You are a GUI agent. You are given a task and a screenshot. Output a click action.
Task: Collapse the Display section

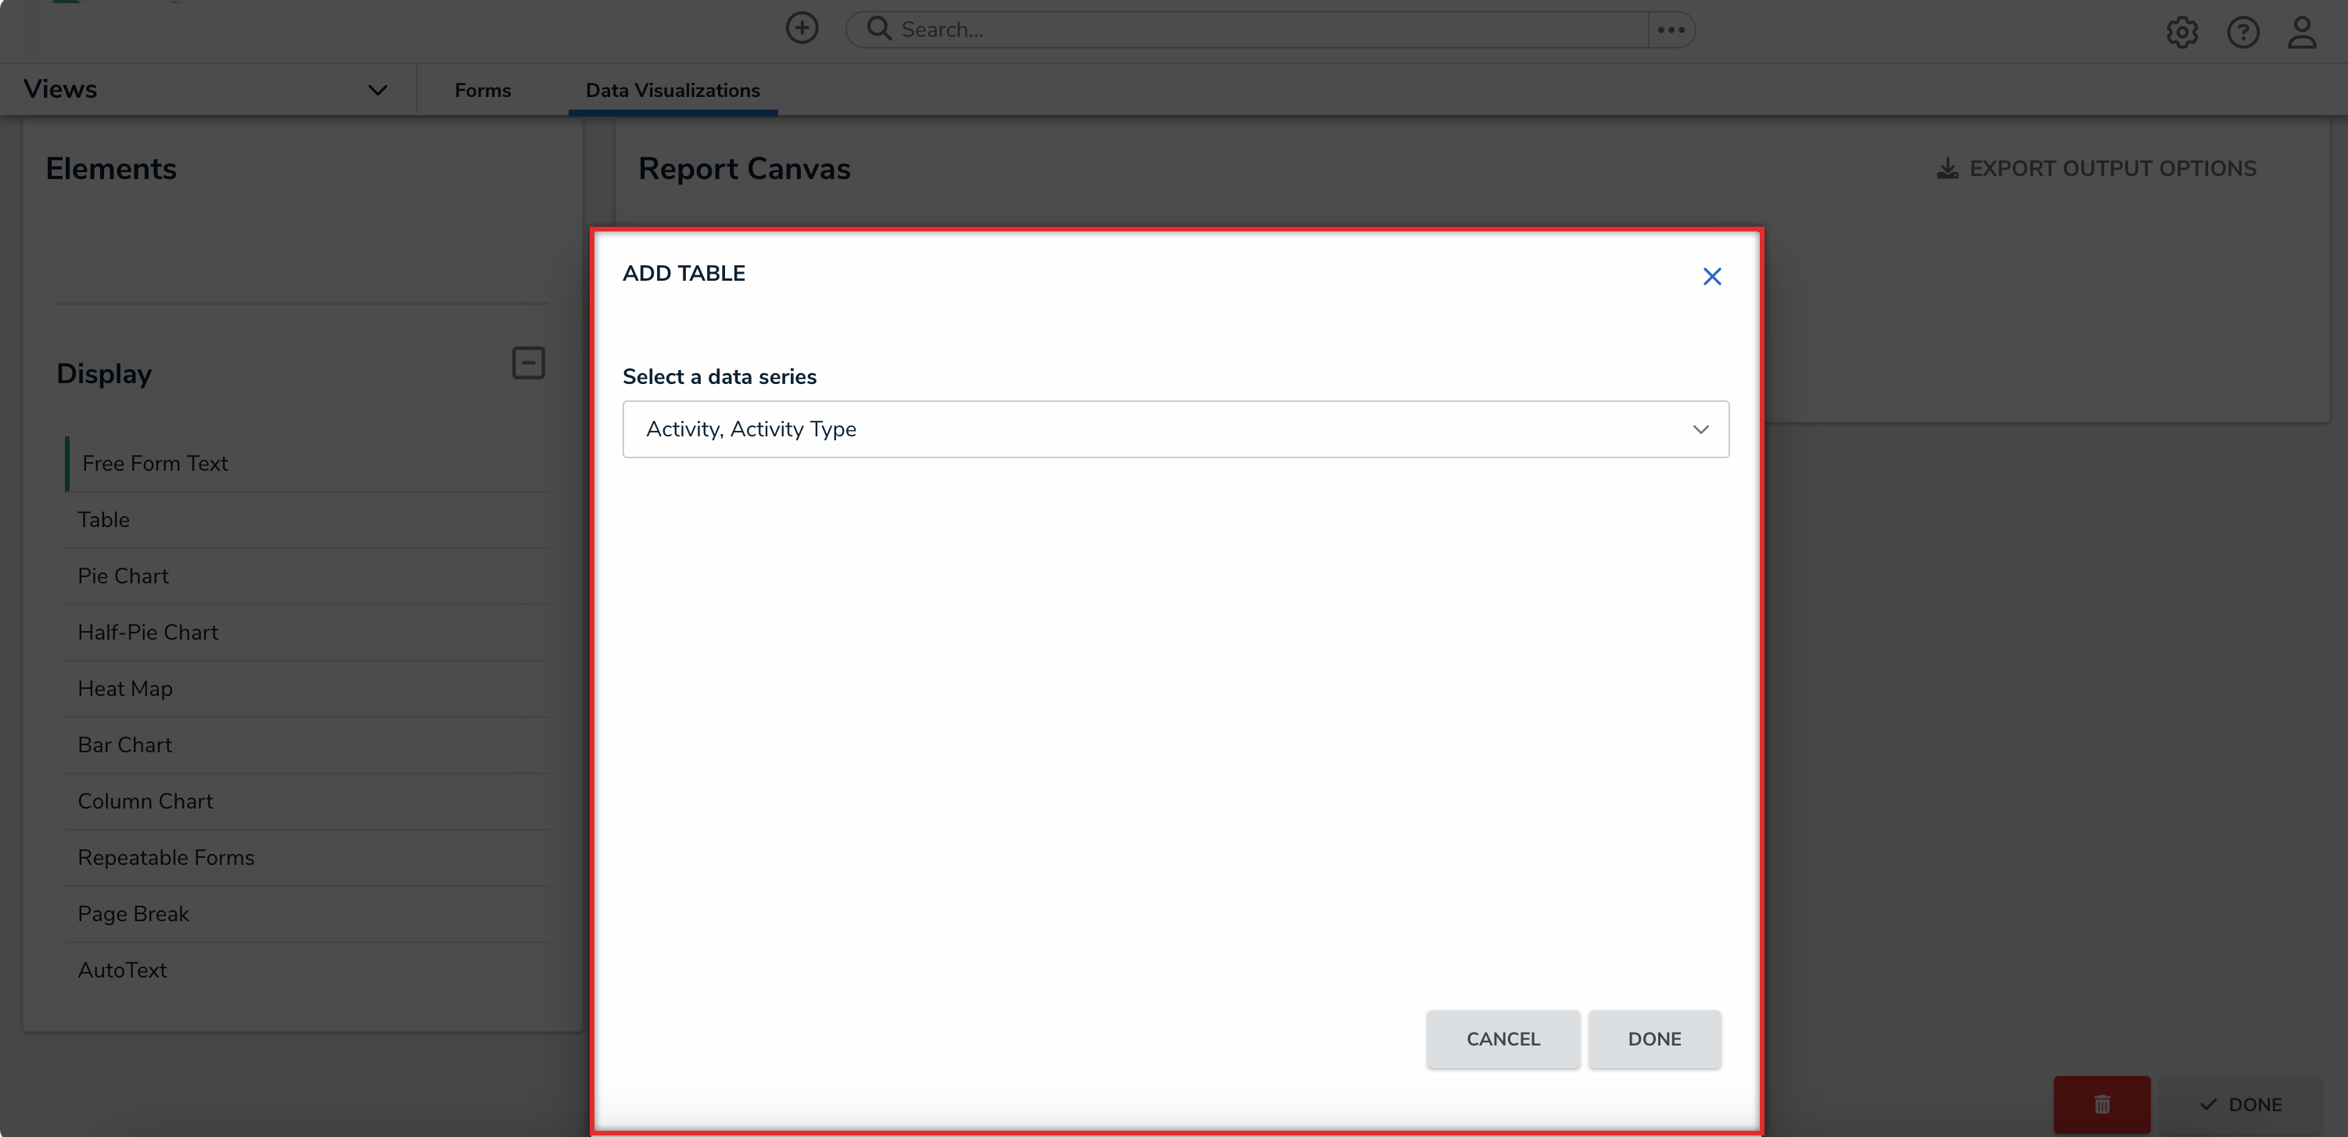[528, 363]
